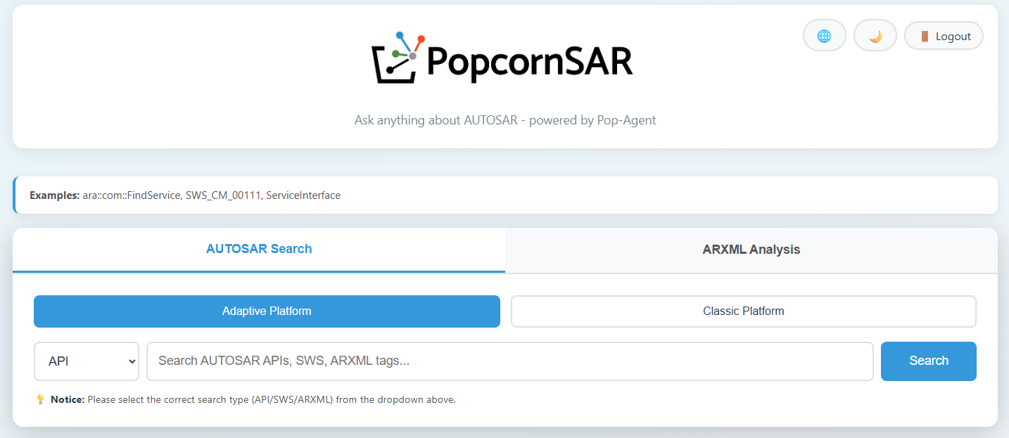Click the lightbulb icon beside Notice
1009x438 pixels.
coord(40,399)
